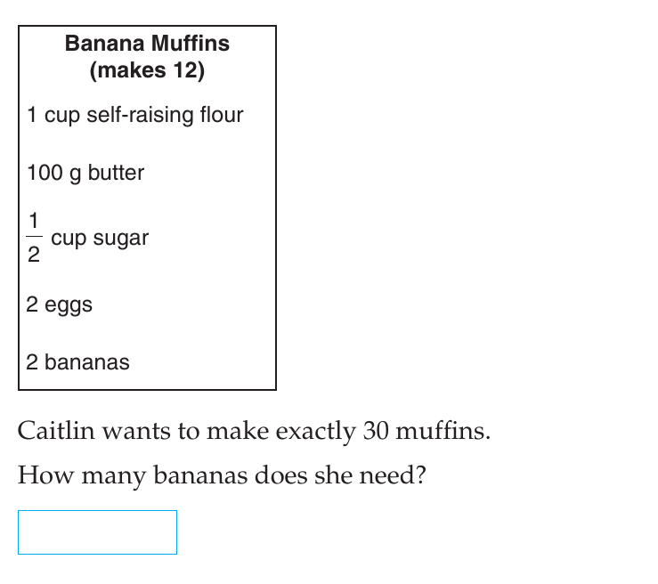This screenshot has height=584, width=658.
Task: Click the '100 g' quantity before butter
Action: [54, 174]
